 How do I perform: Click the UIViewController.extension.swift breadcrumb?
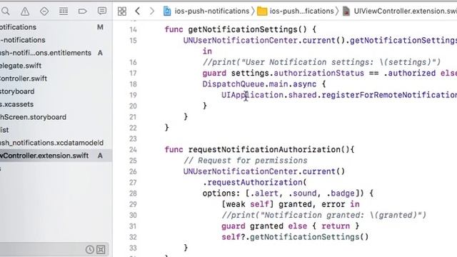[400, 11]
